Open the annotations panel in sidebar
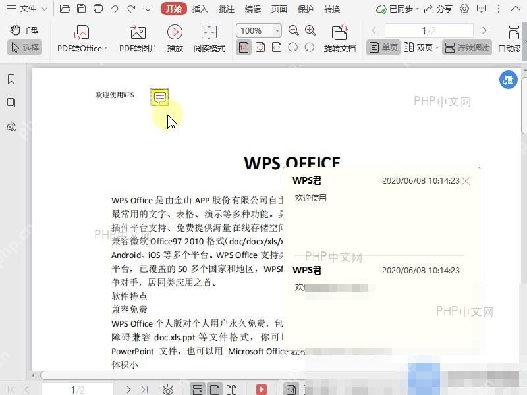Image resolution: width=527 pixels, height=395 pixels. click(11, 126)
